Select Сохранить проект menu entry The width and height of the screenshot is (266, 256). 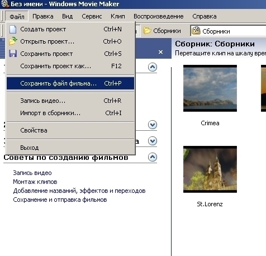pyautogui.click(x=70, y=54)
